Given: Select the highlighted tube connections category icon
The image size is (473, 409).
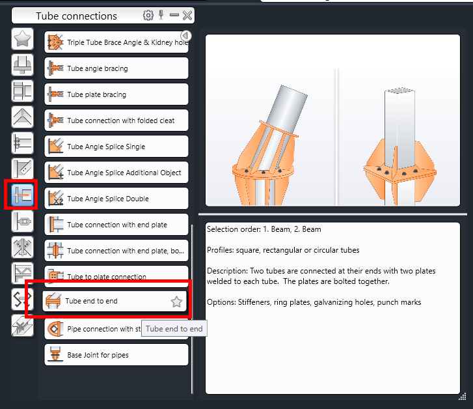Looking at the screenshot, I should pyautogui.click(x=22, y=195).
